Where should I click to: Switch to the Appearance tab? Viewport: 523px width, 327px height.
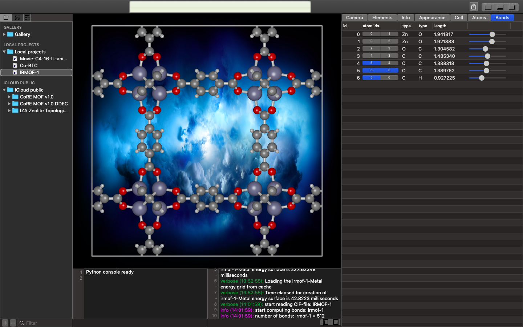[x=432, y=17]
